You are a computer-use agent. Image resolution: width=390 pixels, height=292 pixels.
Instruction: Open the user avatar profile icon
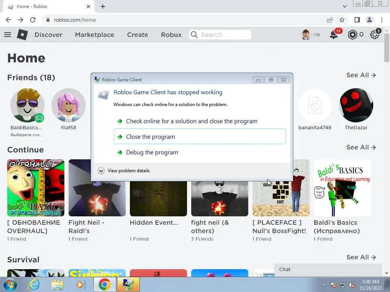[x=306, y=35]
